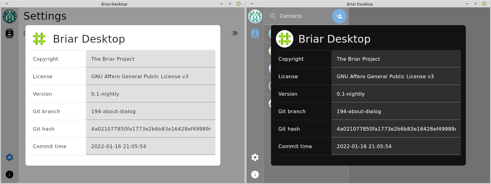This screenshot has height=184, width=491.
Task: Select the License label in the light dialog
Action: 43,76
